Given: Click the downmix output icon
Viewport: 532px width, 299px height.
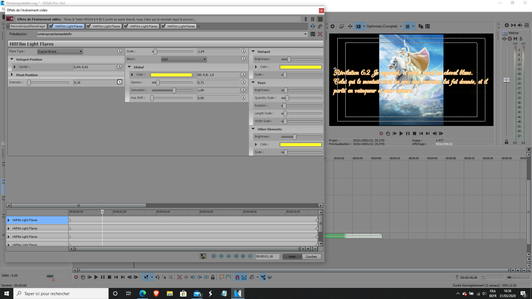Looking at the screenshot, I should click(513, 25).
